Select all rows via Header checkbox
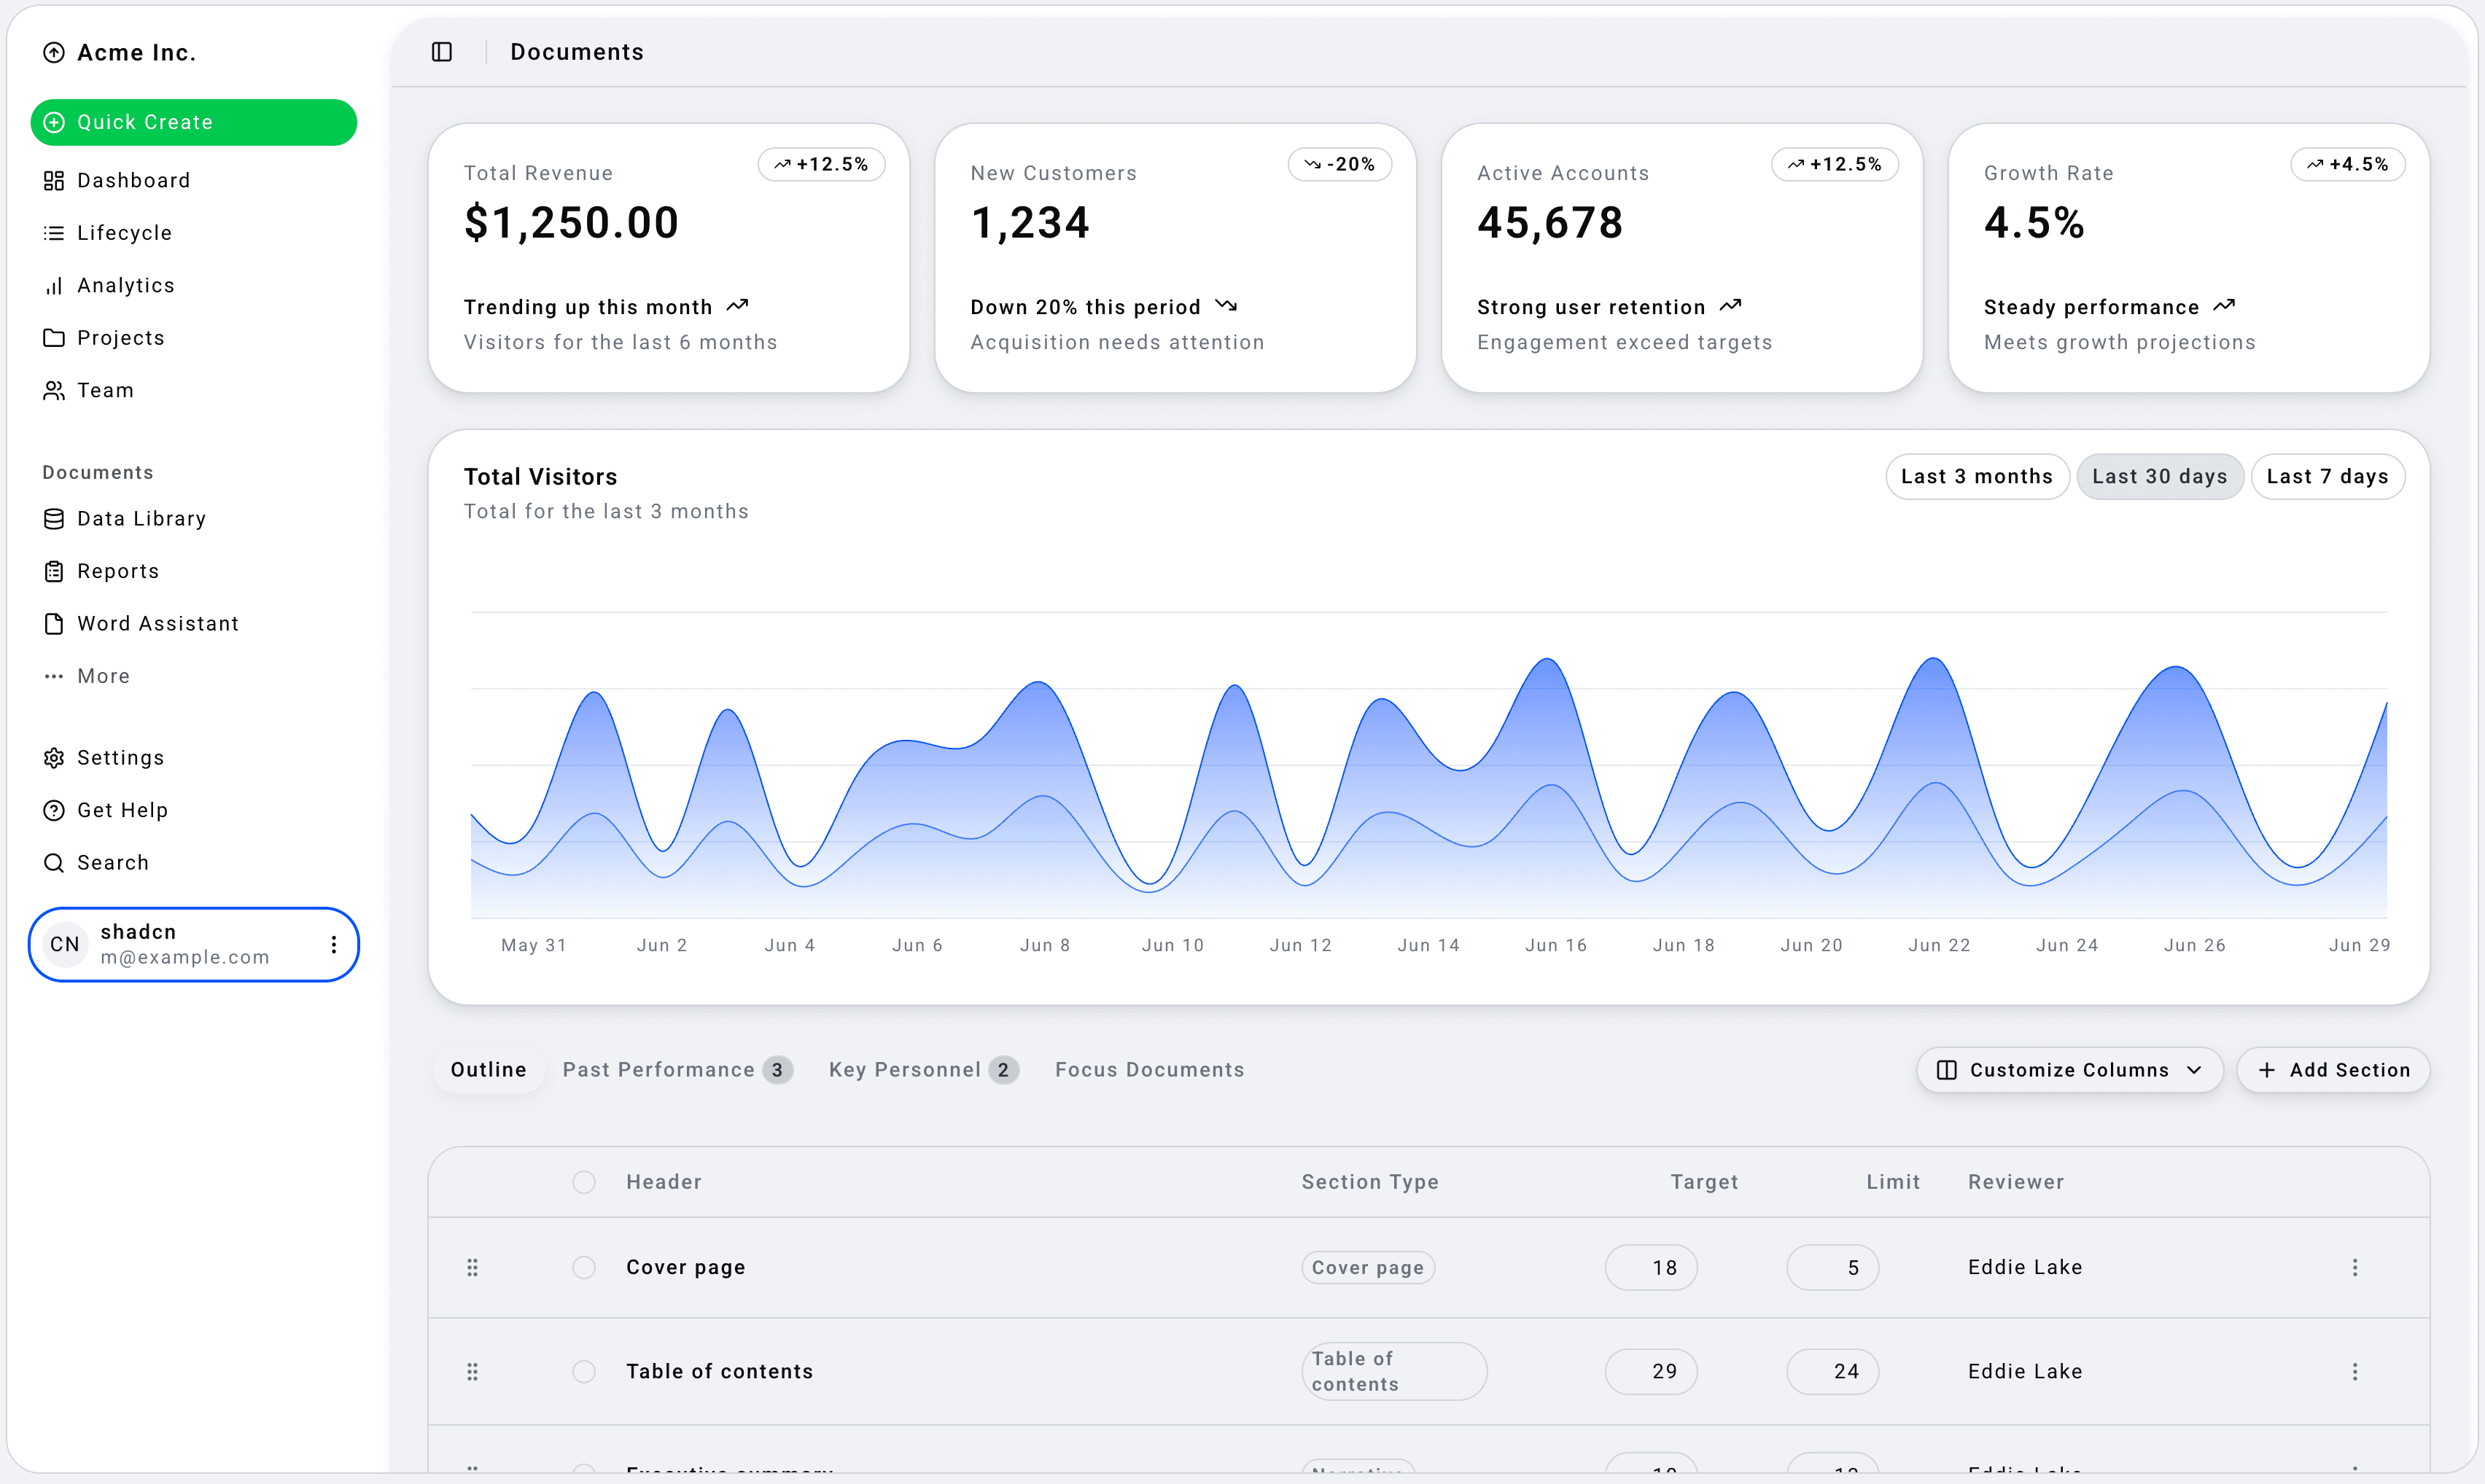 584,1182
